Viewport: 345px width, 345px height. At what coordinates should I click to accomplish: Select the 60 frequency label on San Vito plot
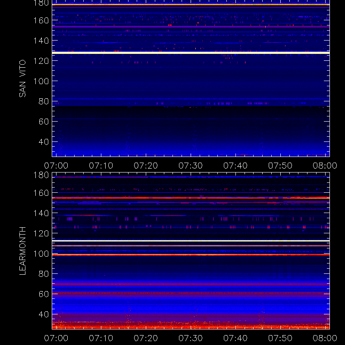pyautogui.click(x=44, y=122)
